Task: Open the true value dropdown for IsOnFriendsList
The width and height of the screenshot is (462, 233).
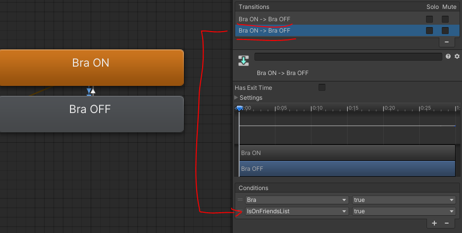Action: coord(404,211)
